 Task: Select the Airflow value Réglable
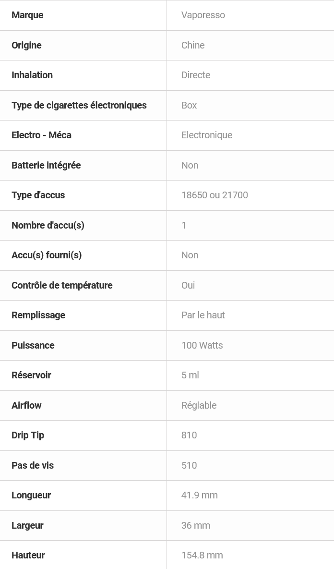[x=199, y=405]
